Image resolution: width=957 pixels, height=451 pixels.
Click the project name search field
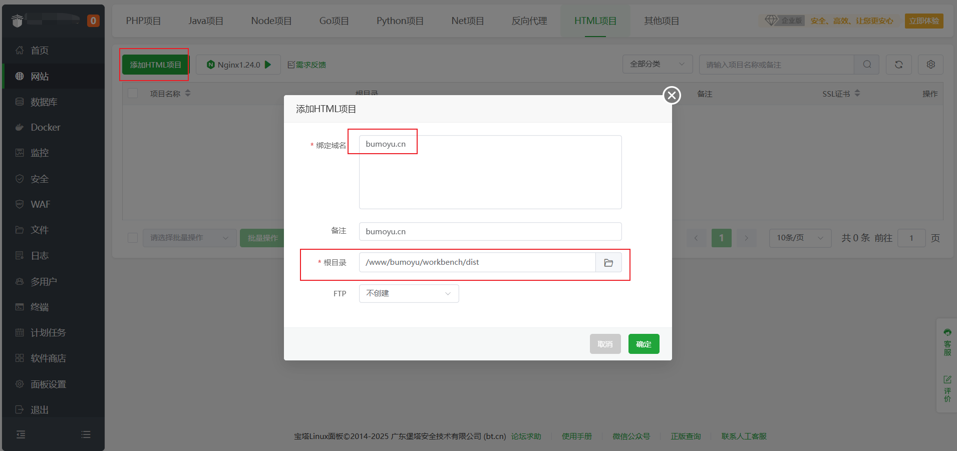tap(776, 65)
